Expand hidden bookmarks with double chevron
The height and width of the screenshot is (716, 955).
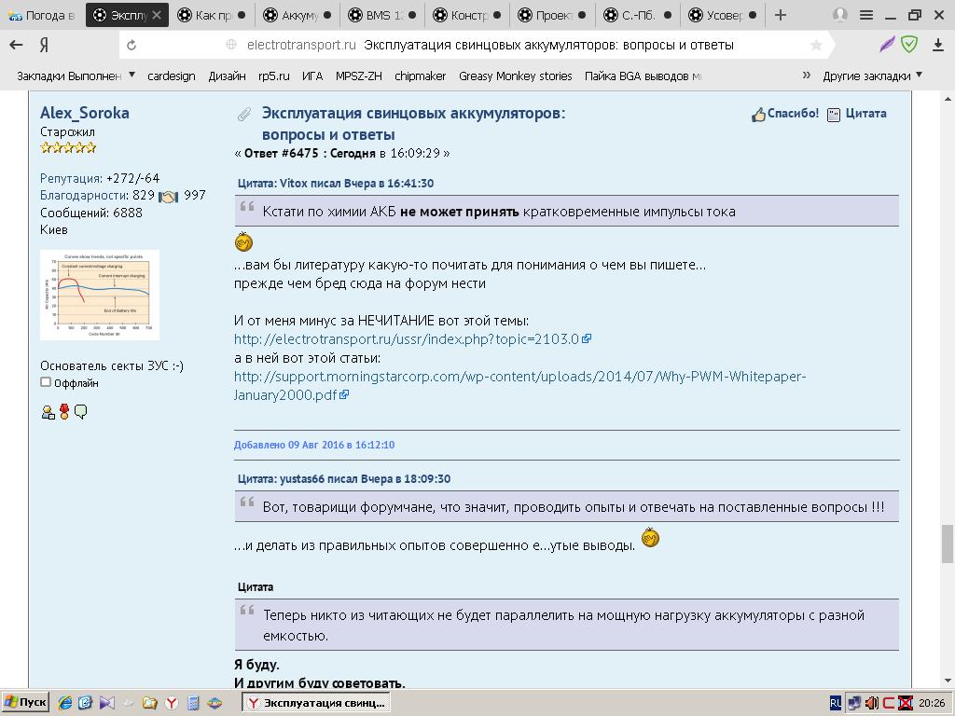coord(807,76)
